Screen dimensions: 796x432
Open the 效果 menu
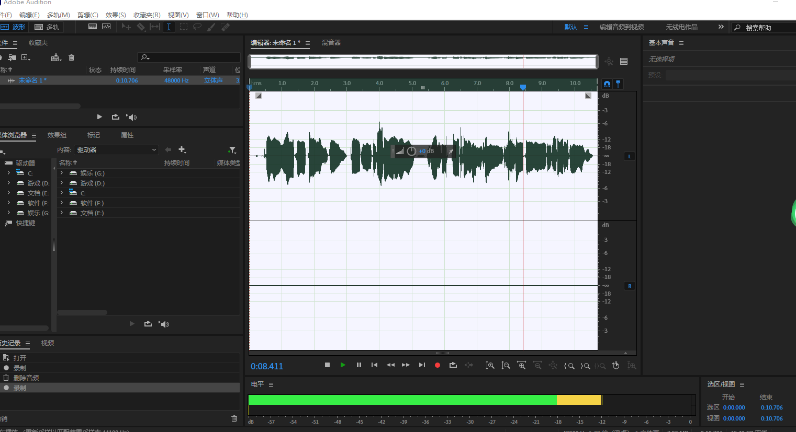pos(116,15)
